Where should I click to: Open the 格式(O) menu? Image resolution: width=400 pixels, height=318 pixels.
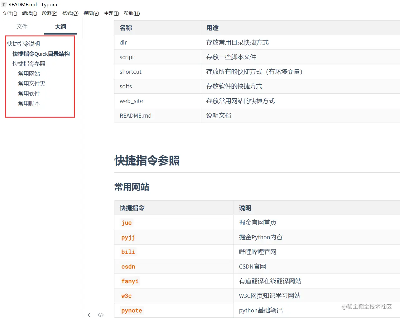pyautogui.click(x=70, y=13)
